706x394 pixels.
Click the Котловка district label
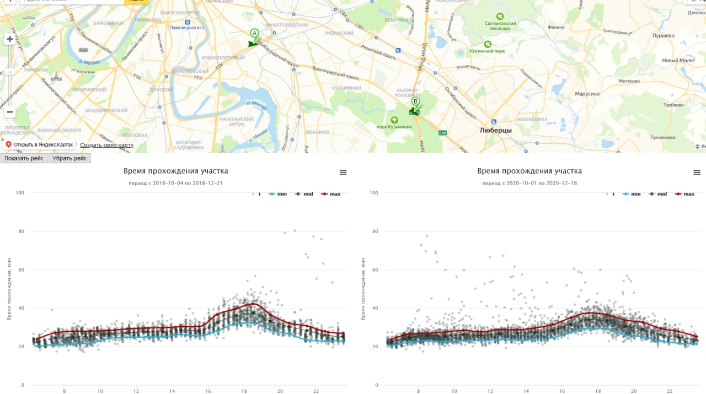(x=135, y=134)
